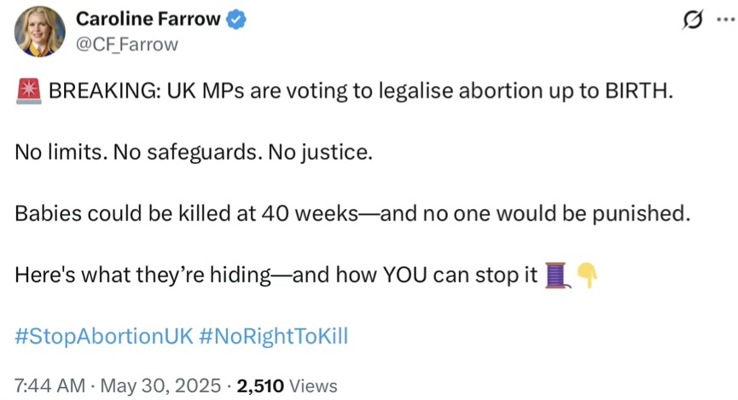Open the #NoRightToKill hashtag

tap(273, 335)
